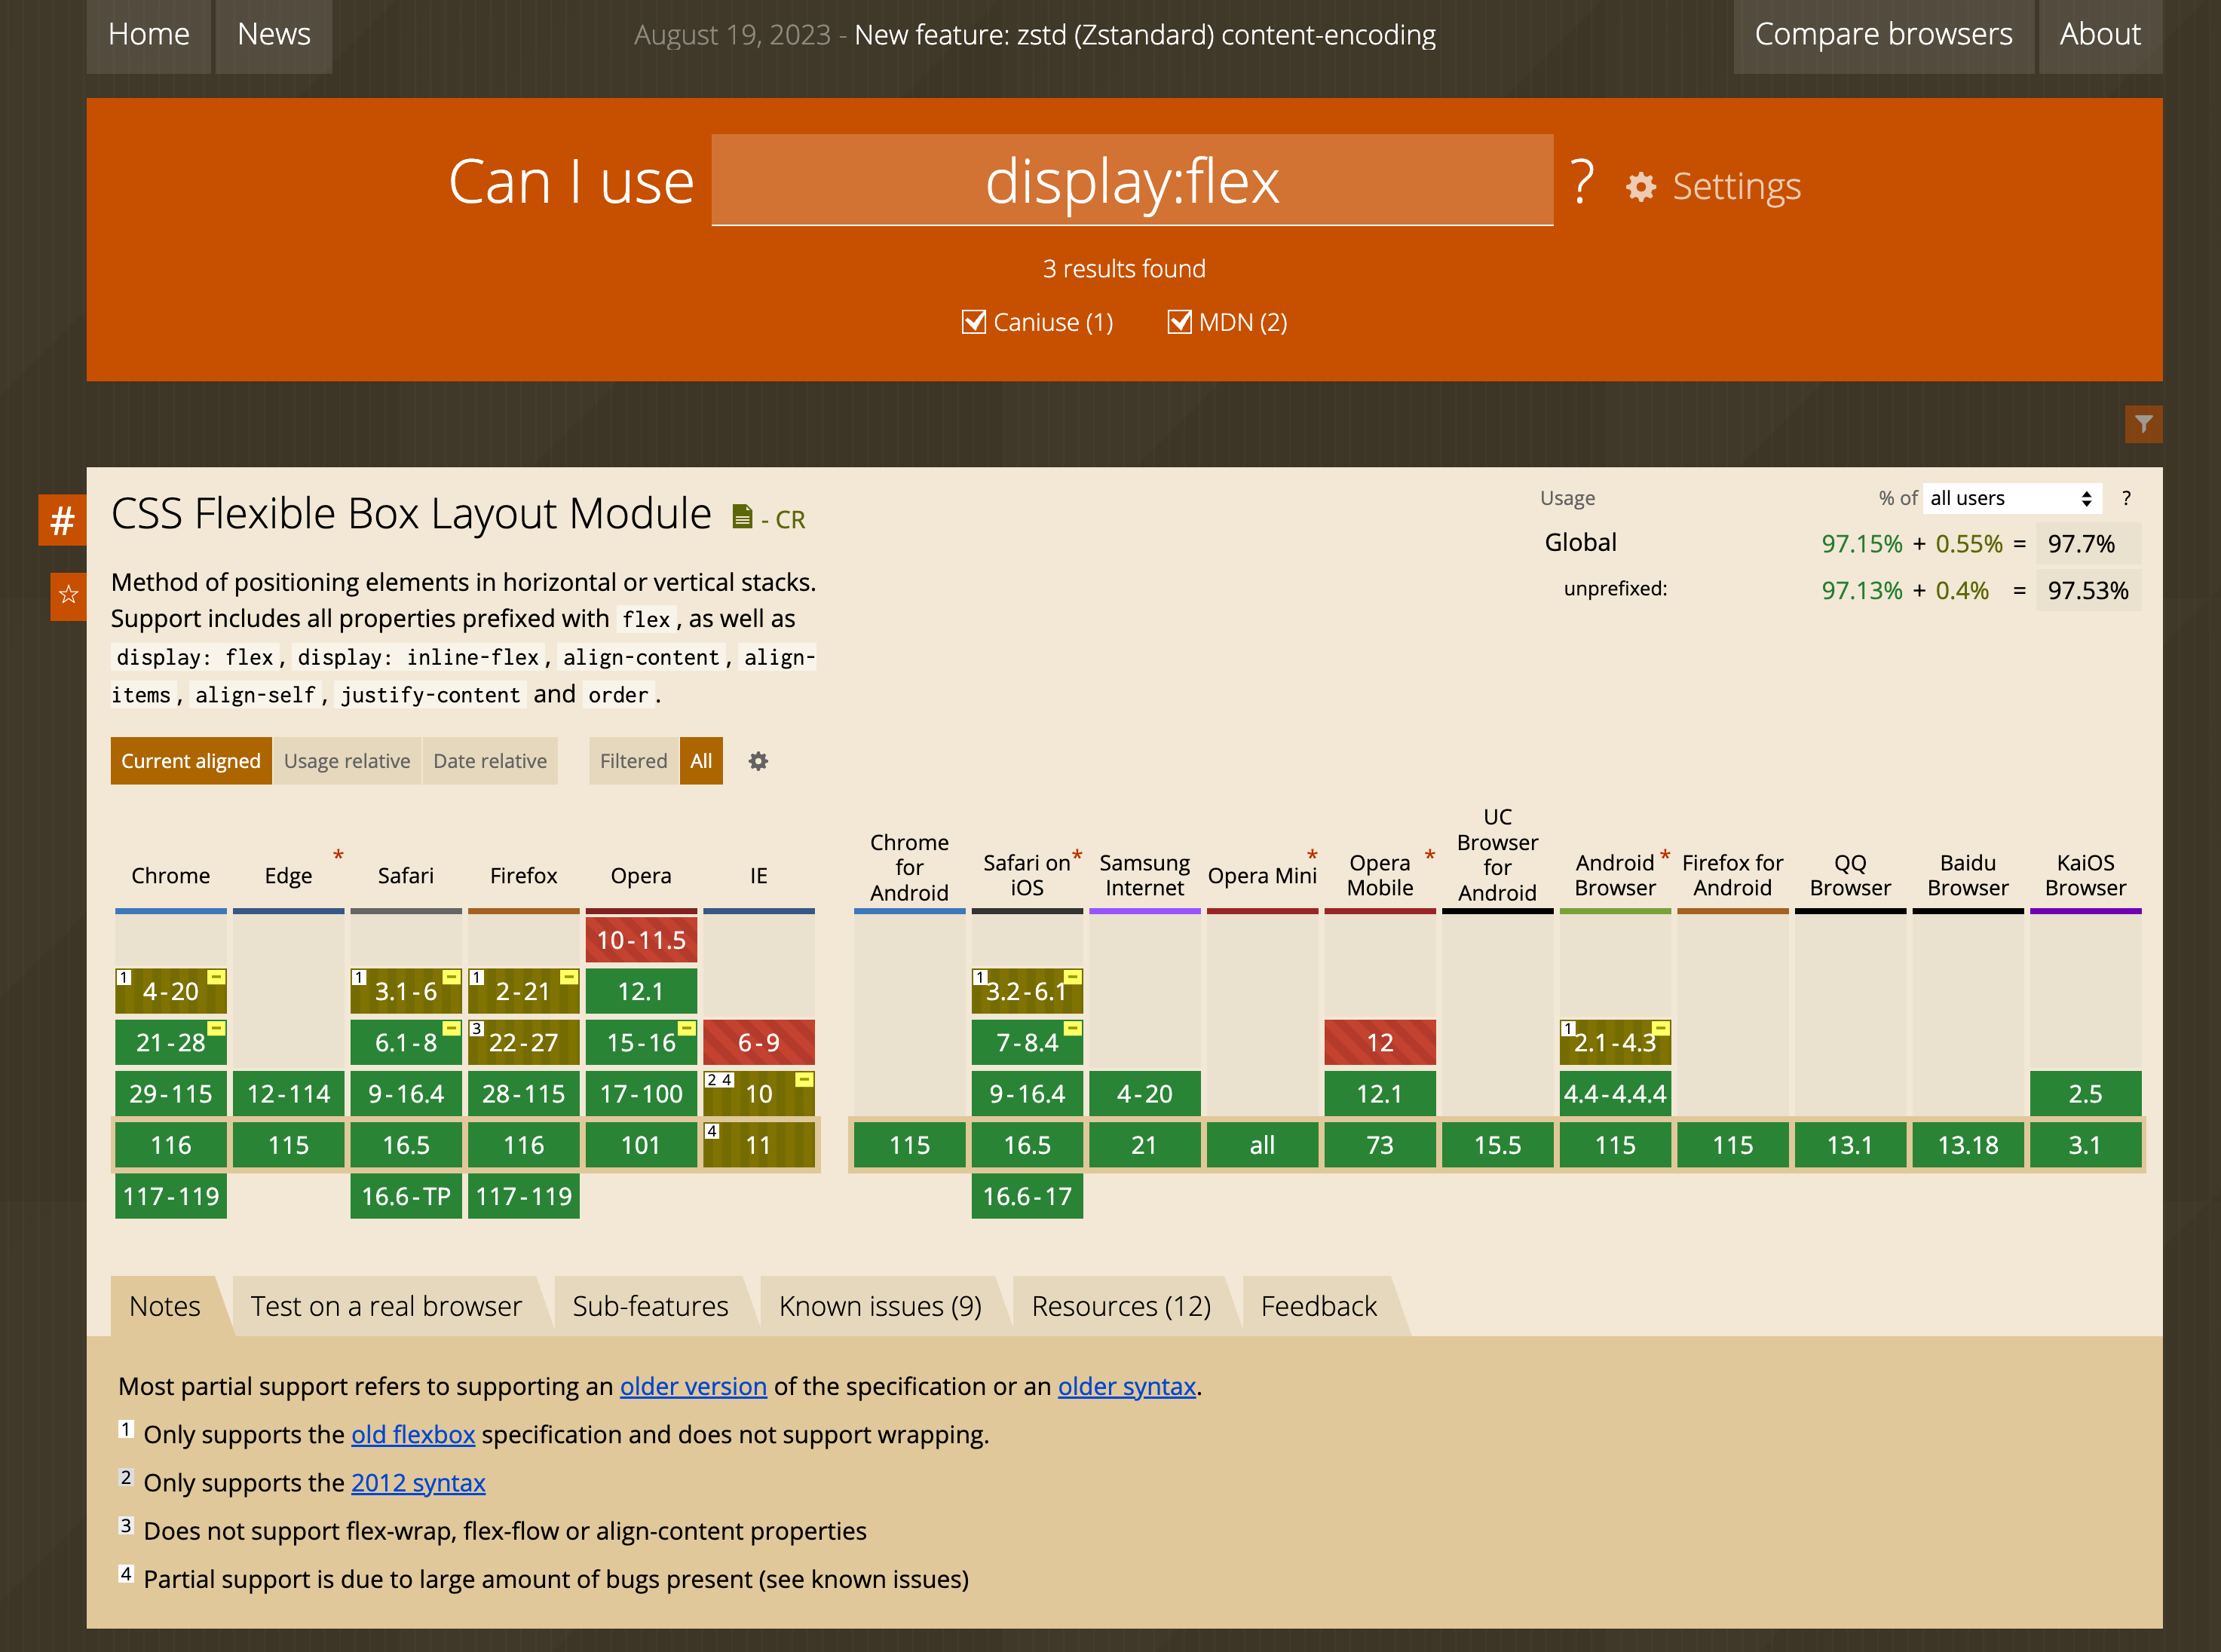This screenshot has height=1652, width=2221.
Task: Click the filter funnel icon
Action: pos(2143,424)
